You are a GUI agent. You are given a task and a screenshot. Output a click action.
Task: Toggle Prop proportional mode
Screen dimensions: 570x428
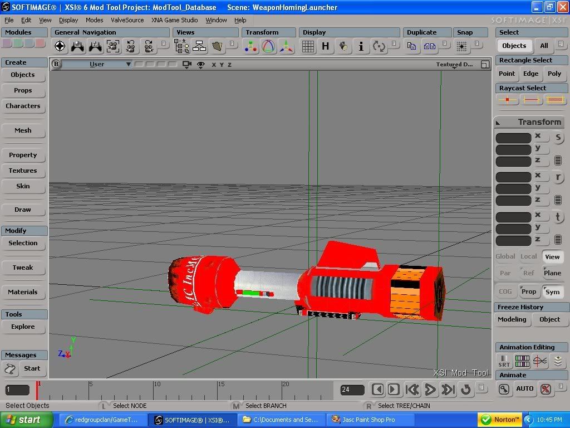click(x=529, y=291)
